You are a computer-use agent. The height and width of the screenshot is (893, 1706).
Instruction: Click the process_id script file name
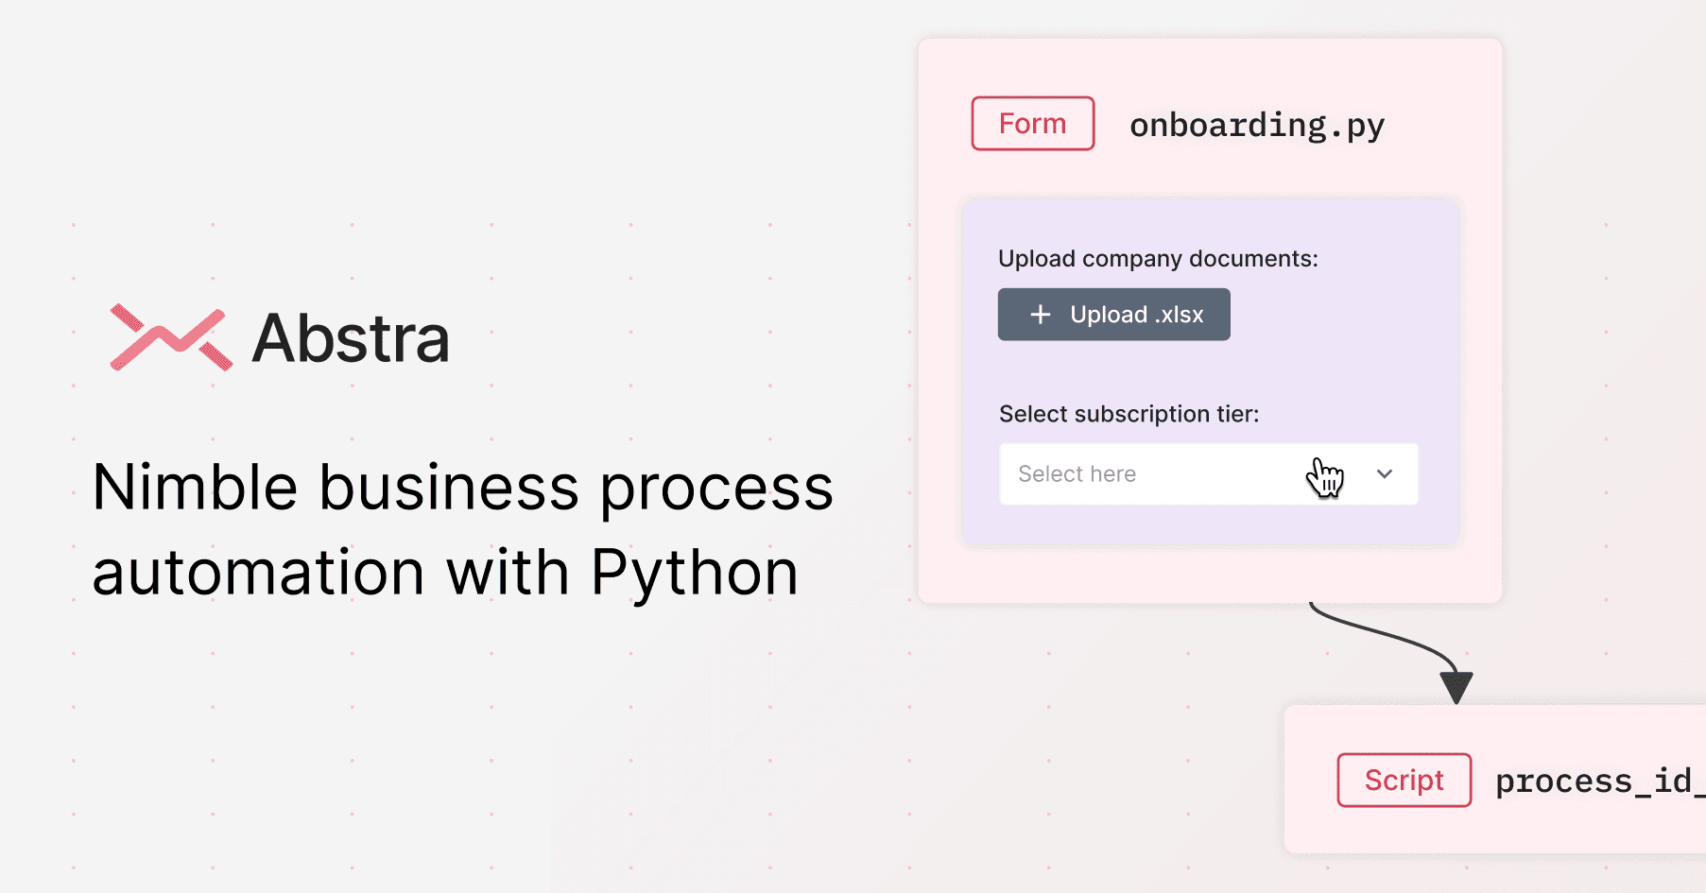click(x=1597, y=781)
